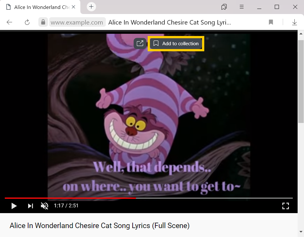Reload the current page
This screenshot has height=237, width=304.
[x=27, y=22]
